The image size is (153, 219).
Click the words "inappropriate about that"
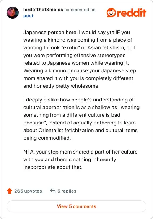(53, 167)
